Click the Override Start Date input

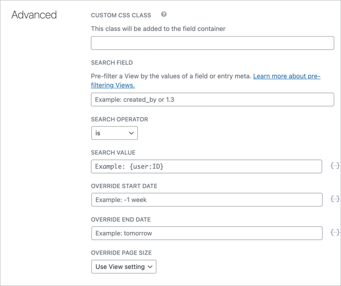coord(207,200)
